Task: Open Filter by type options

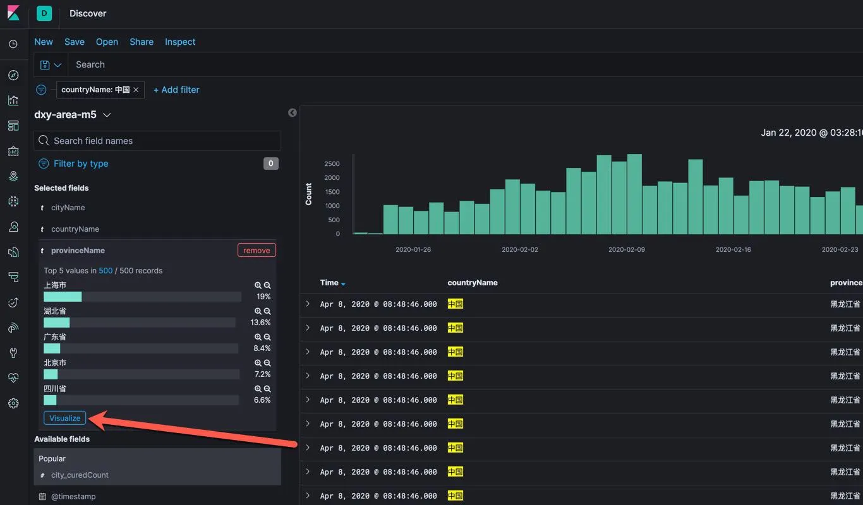Action: 80,163
